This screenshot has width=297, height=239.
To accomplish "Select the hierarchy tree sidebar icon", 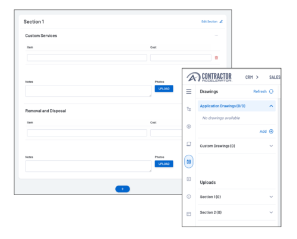I will tap(189, 109).
